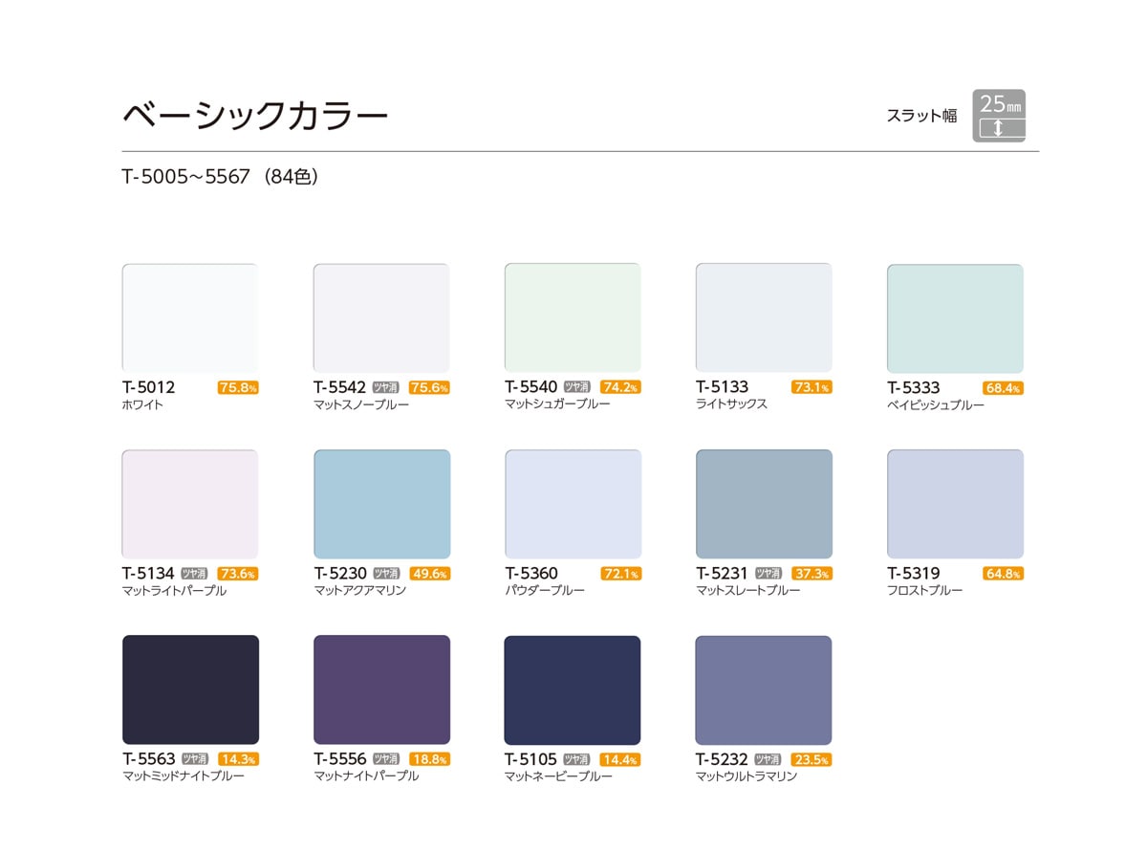
Task: Select the T-5540 マットシュガーブルー swatch
Action: pos(573,317)
